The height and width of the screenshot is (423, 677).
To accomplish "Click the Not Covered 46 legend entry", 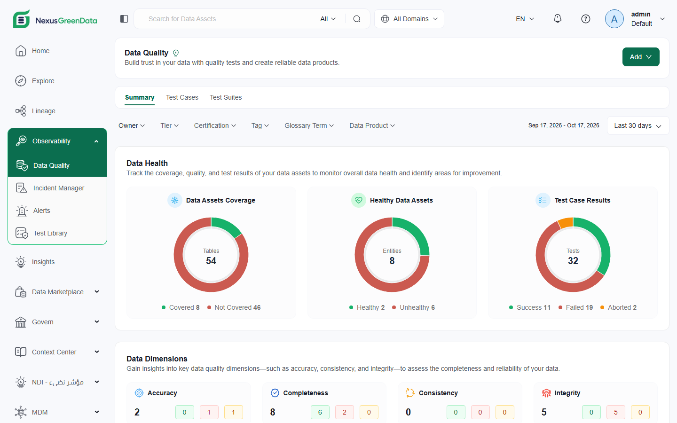I will [x=234, y=307].
